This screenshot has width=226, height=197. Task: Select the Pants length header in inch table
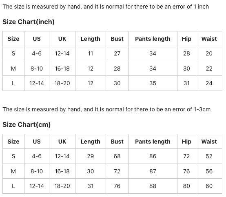(x=153, y=39)
